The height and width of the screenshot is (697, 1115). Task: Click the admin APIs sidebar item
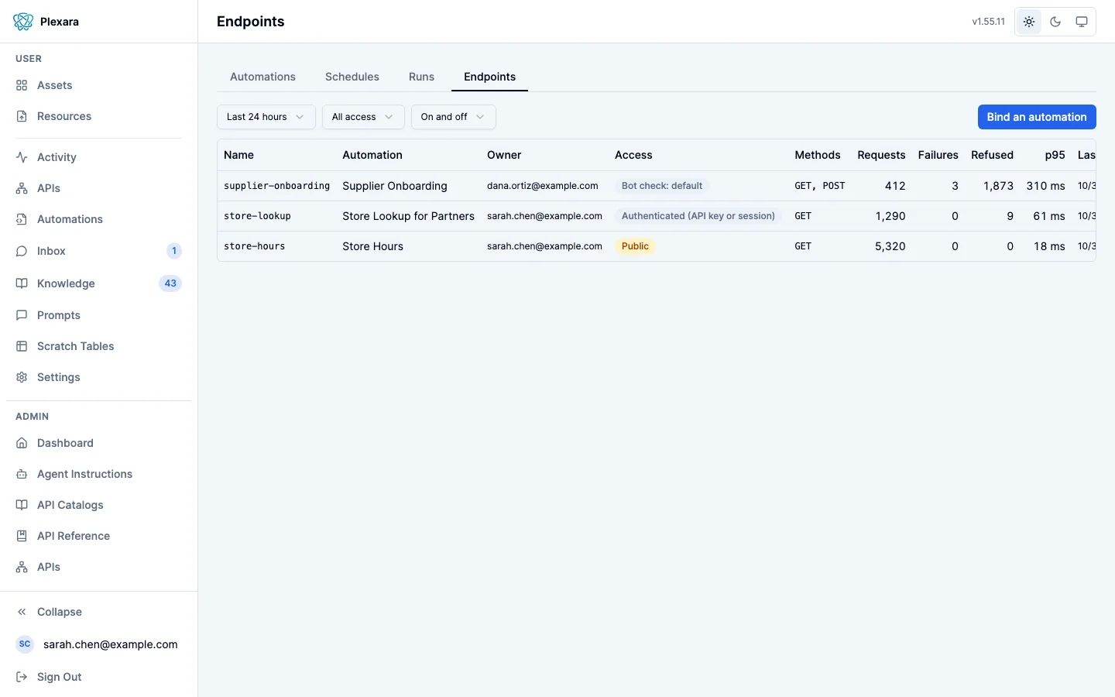pyautogui.click(x=98, y=567)
